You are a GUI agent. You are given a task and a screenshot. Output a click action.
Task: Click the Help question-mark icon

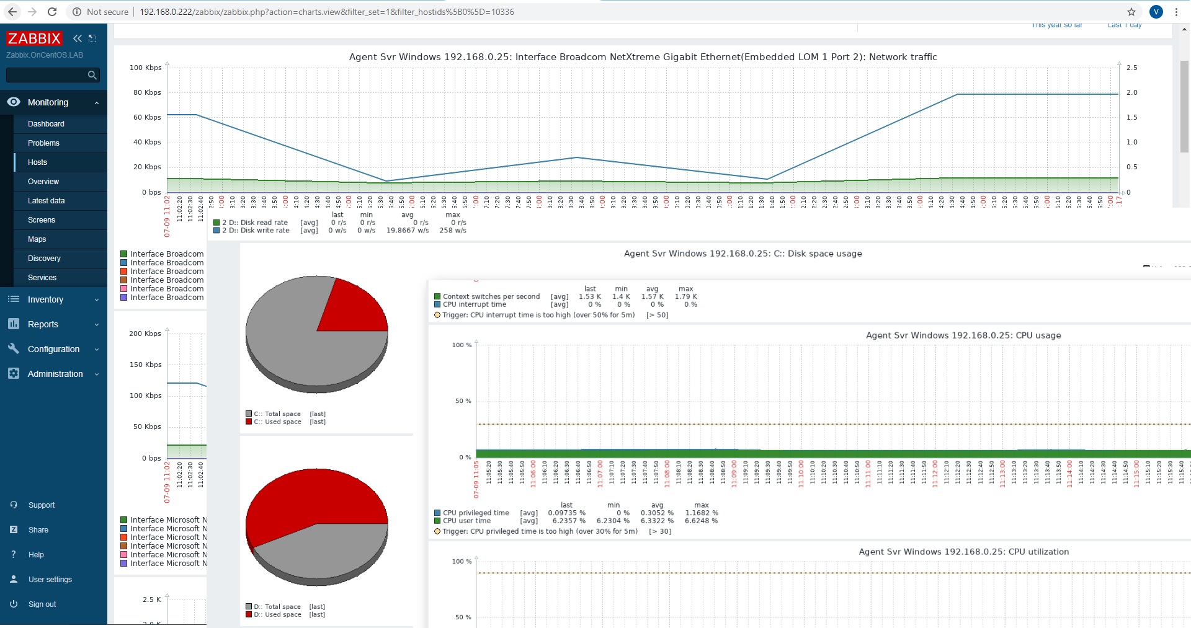(x=14, y=554)
